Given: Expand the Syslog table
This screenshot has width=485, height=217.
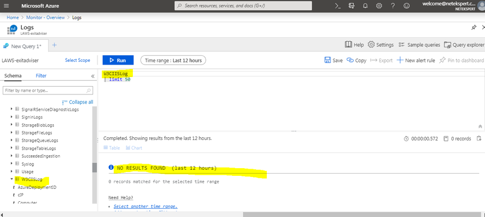Looking at the screenshot, I should 12,163.
